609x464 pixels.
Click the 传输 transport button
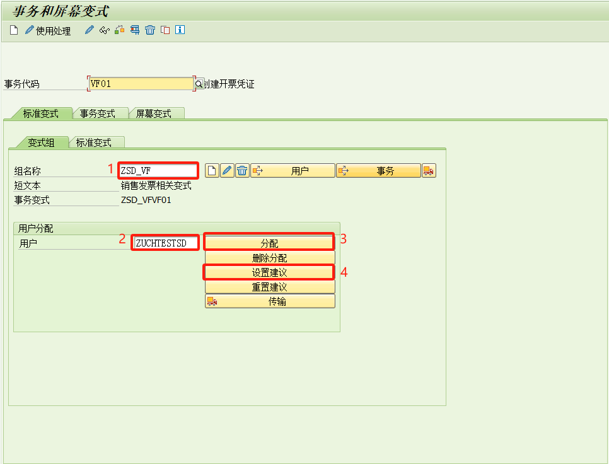pyautogui.click(x=270, y=301)
